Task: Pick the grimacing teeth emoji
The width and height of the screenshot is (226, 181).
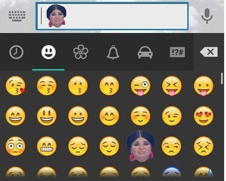Action: pos(47,146)
